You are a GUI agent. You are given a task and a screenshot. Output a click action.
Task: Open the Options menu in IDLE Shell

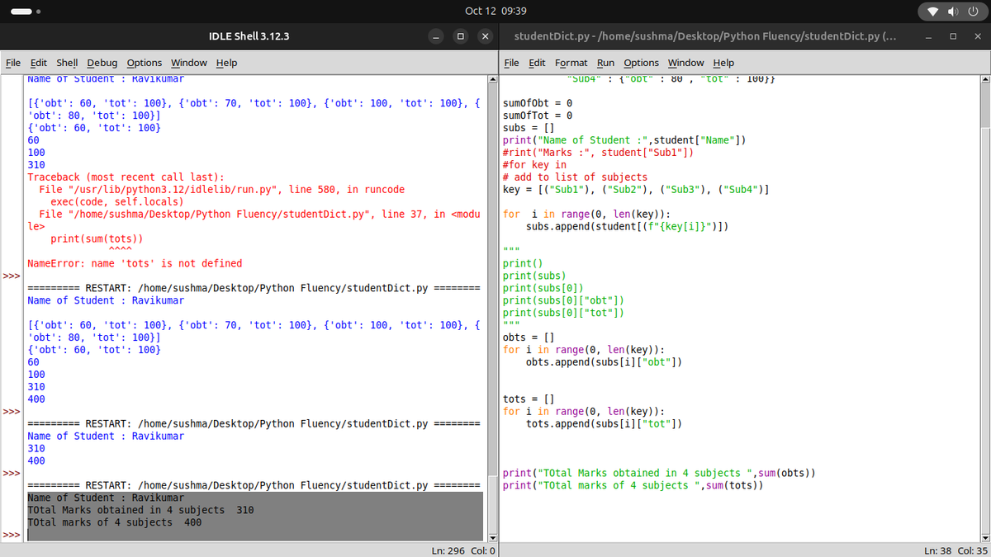pyautogui.click(x=144, y=63)
